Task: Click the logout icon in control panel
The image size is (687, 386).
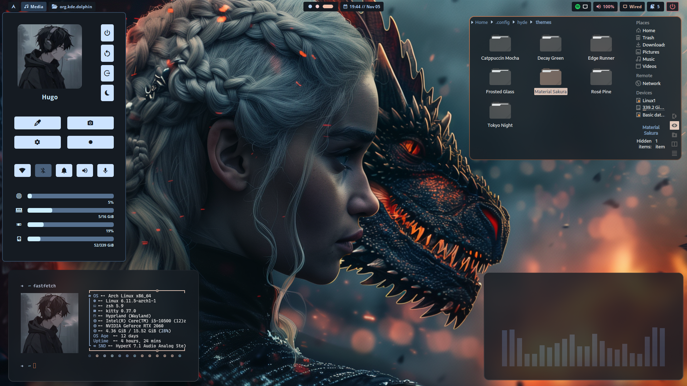Action: click(107, 73)
